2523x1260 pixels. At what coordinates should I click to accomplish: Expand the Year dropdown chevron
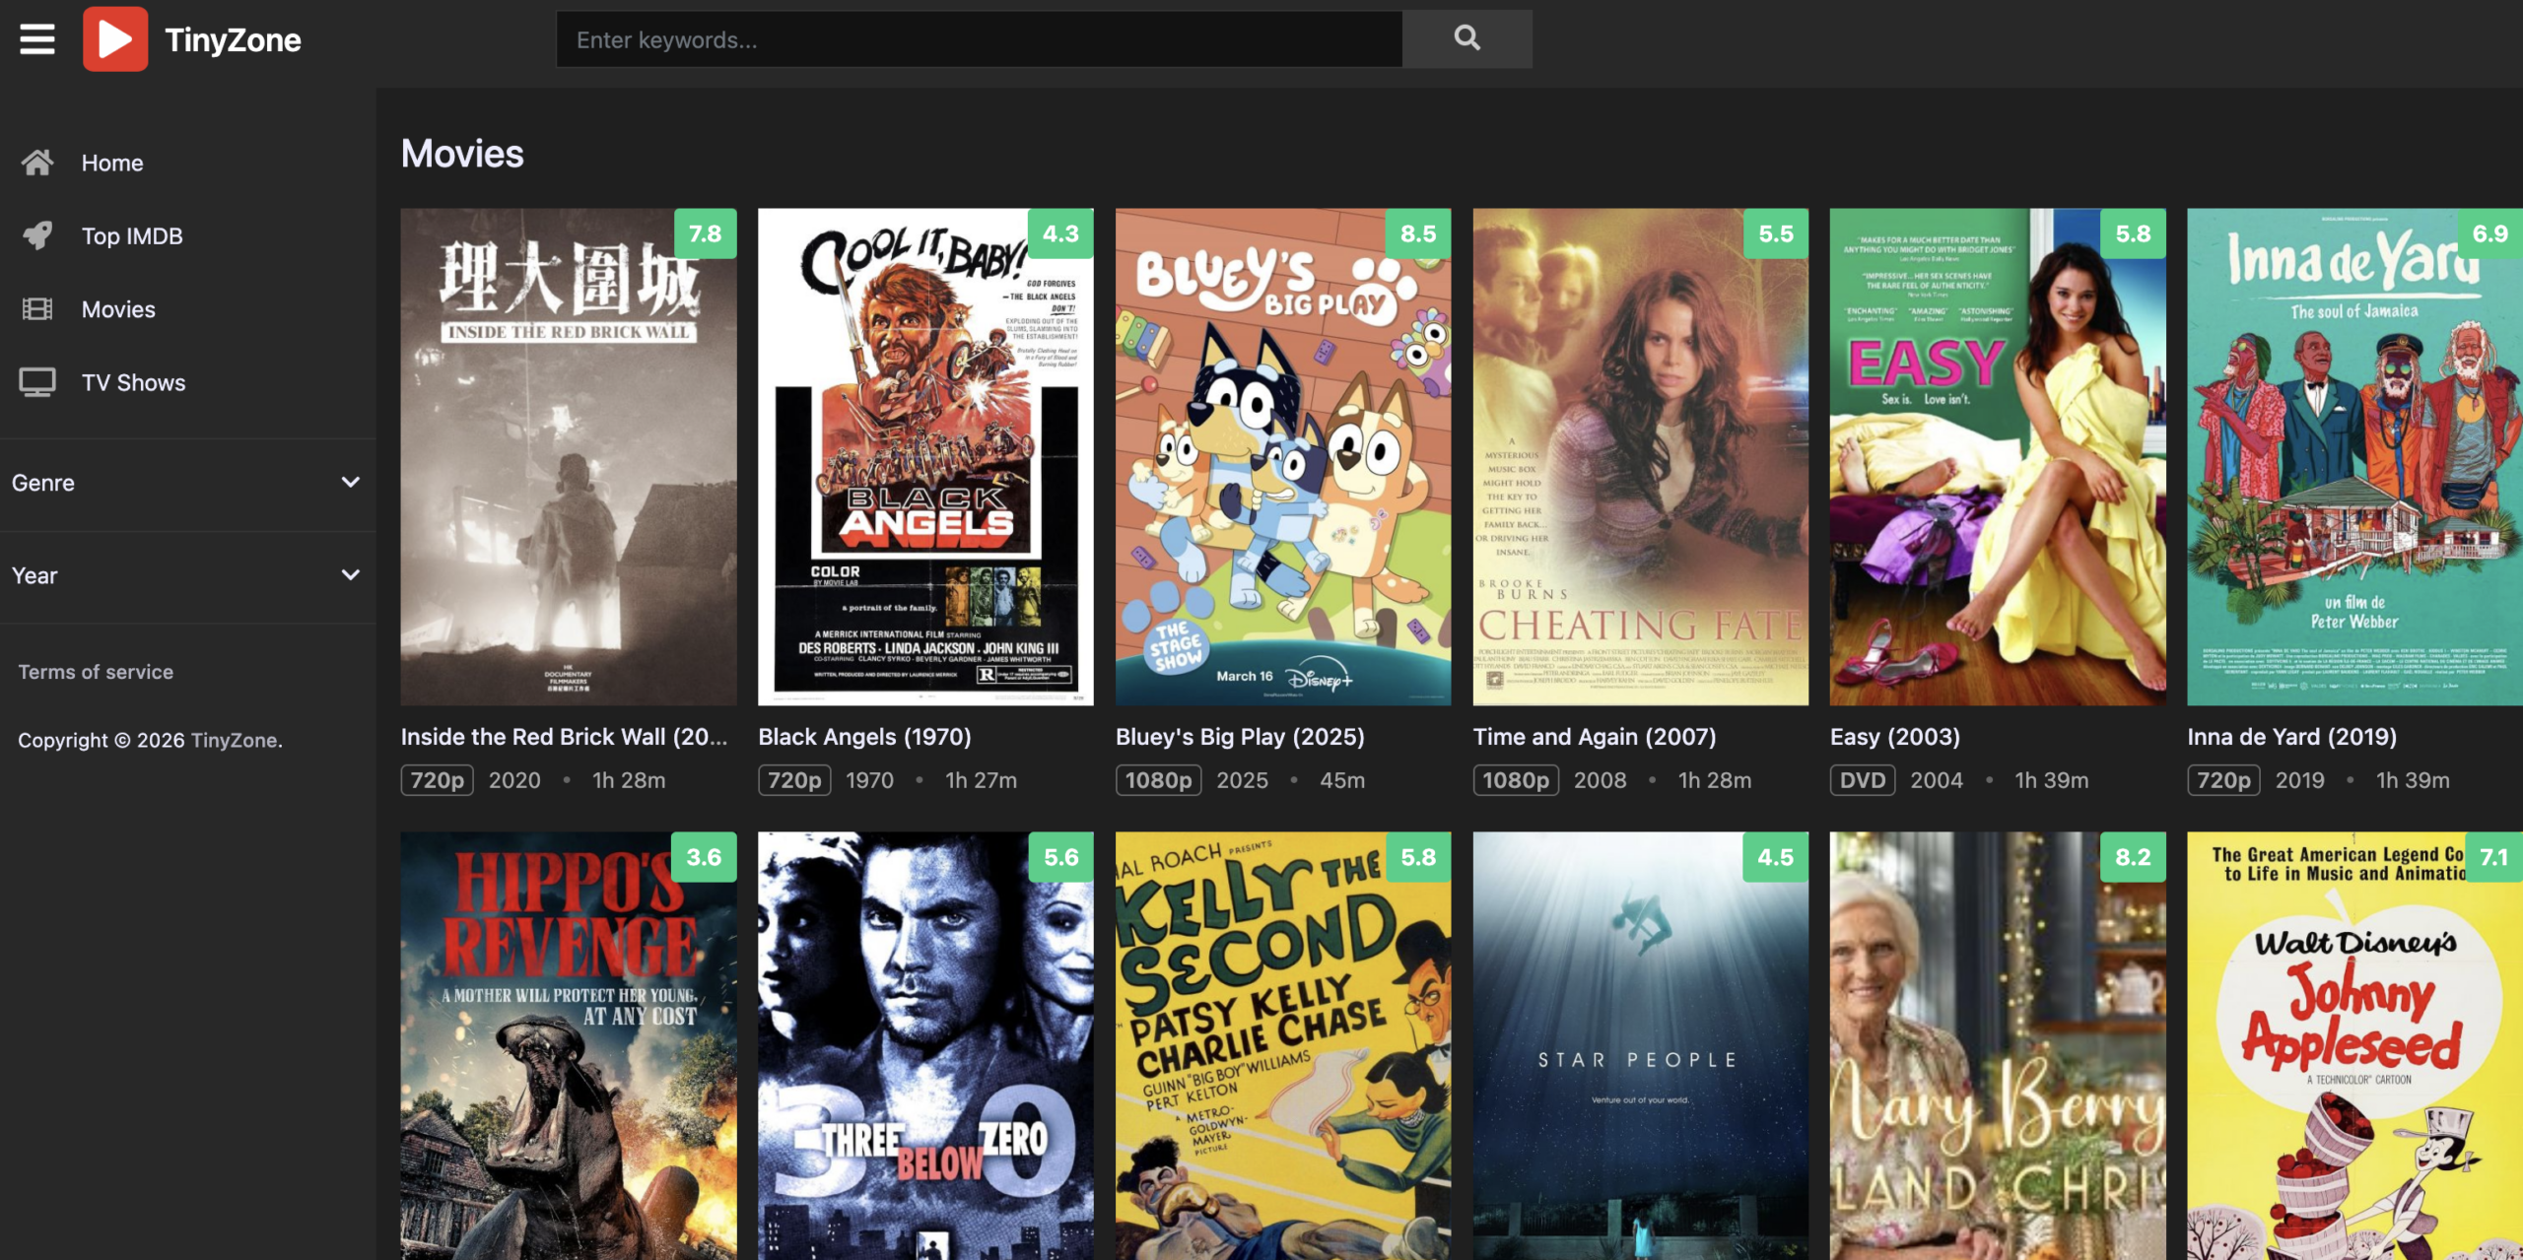tap(350, 575)
